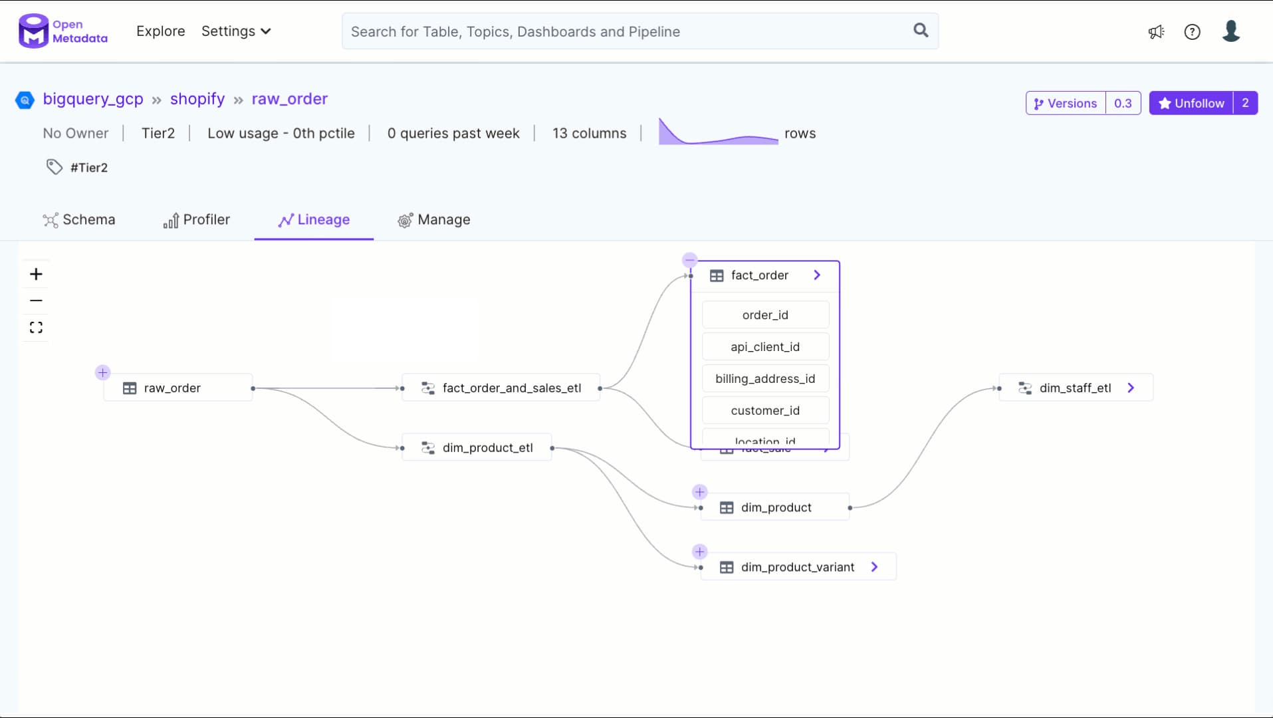Collapse the fact_order column list via minus toggle

point(690,259)
